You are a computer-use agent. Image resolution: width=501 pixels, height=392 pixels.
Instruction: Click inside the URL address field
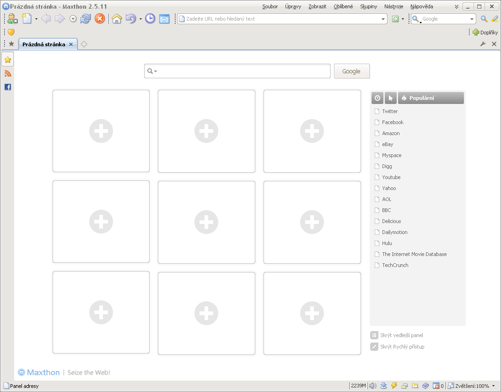click(275, 19)
